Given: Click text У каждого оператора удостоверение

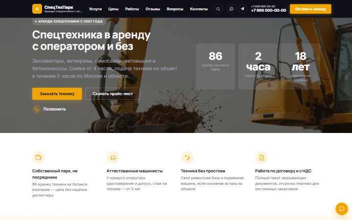Looking at the screenshot, I should pyautogui.click(x=136, y=183).
